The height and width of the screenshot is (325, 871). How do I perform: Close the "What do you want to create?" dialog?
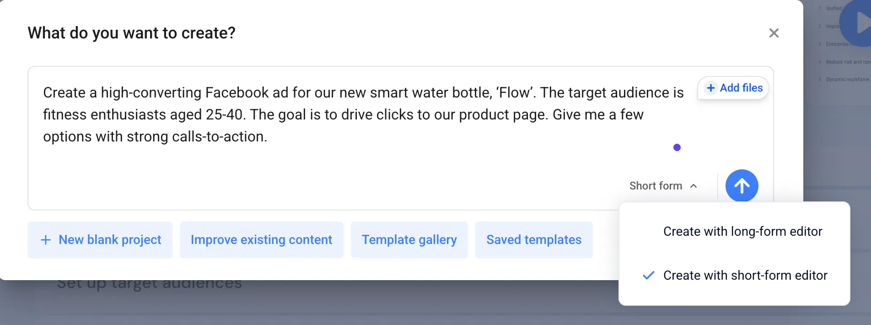774,33
